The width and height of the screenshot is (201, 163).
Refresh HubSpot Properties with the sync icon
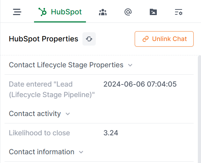[x=89, y=39]
